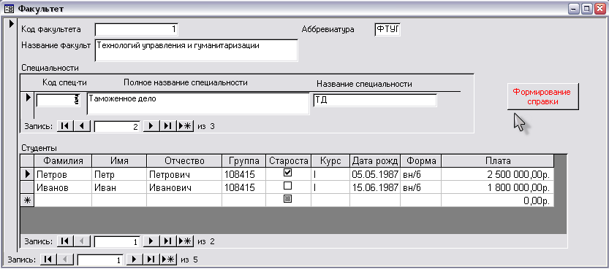Click payment cell 0,00р. in new row
This screenshot has height=269, width=609.
(497, 200)
